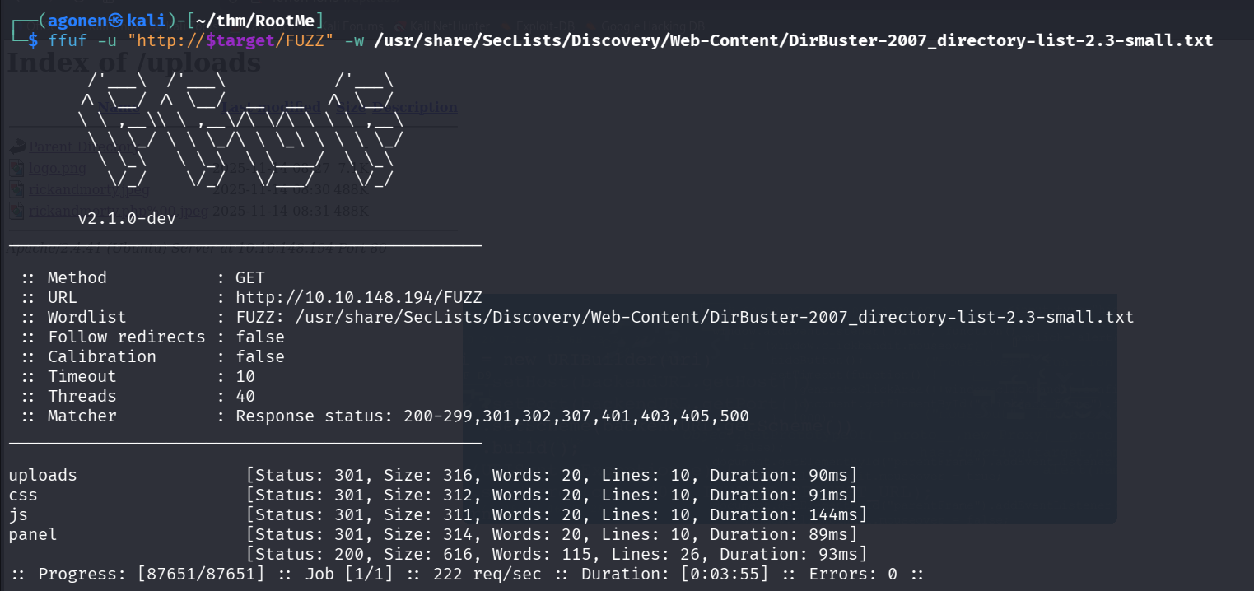The width and height of the screenshot is (1254, 591).
Task: Open the logo.png file link
Action: pyautogui.click(x=58, y=169)
